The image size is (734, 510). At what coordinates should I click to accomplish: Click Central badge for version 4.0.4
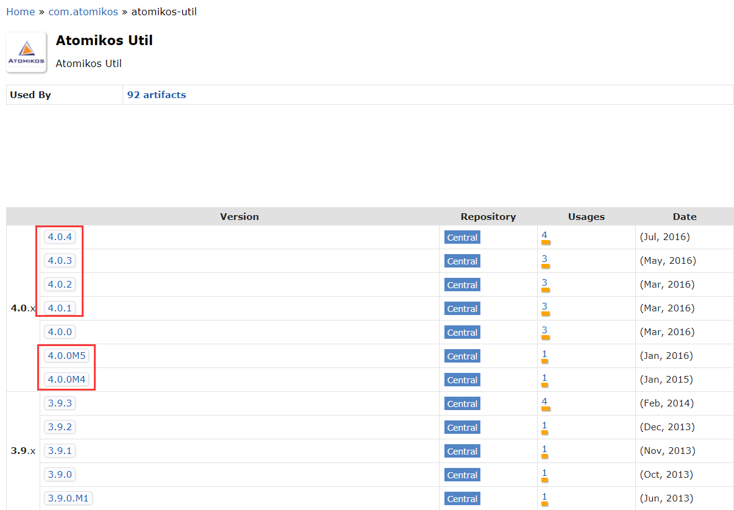point(462,238)
